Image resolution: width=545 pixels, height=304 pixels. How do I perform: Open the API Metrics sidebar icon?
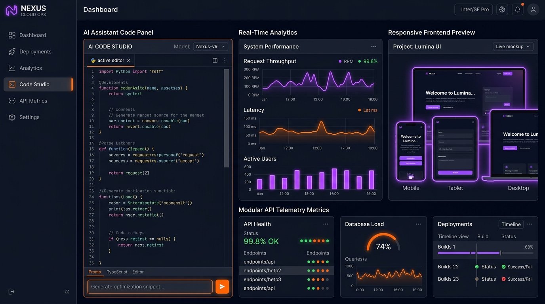coord(12,101)
